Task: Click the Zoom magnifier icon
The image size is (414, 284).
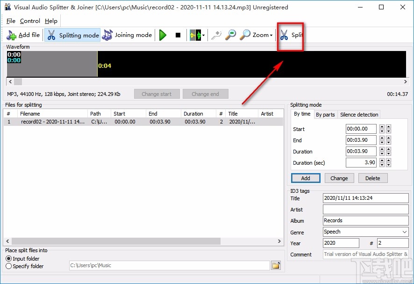Action: point(245,35)
